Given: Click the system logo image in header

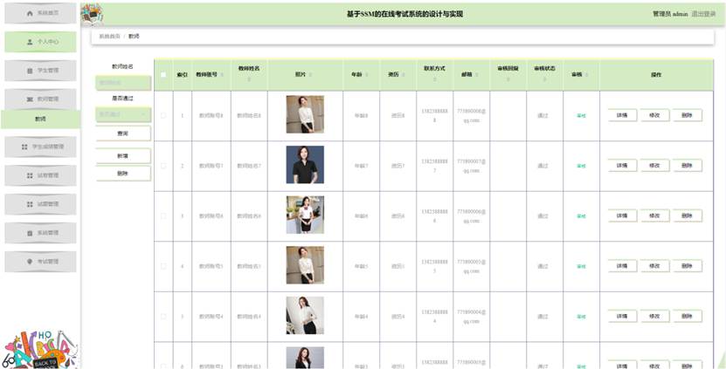Looking at the screenshot, I should [92, 14].
